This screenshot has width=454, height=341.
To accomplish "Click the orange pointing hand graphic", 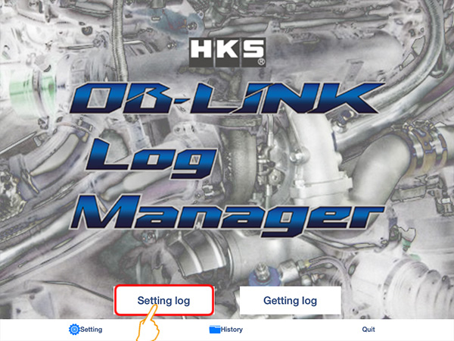I will pyautogui.click(x=149, y=324).
